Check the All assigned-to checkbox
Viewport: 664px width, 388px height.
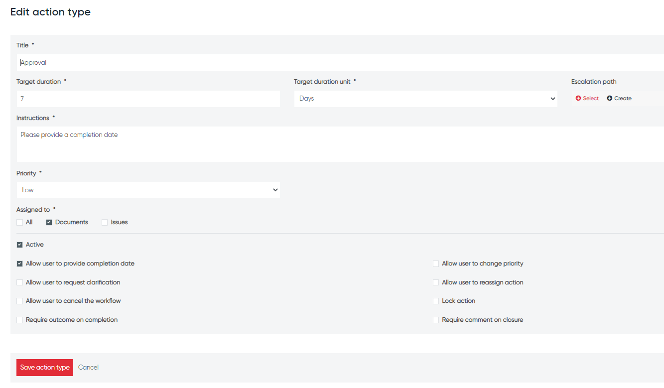coord(20,223)
